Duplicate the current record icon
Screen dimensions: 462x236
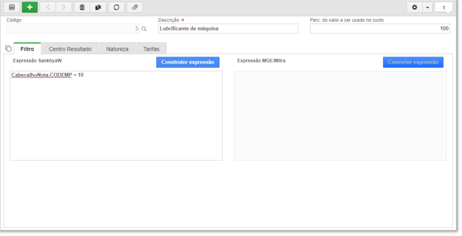[x=98, y=8]
